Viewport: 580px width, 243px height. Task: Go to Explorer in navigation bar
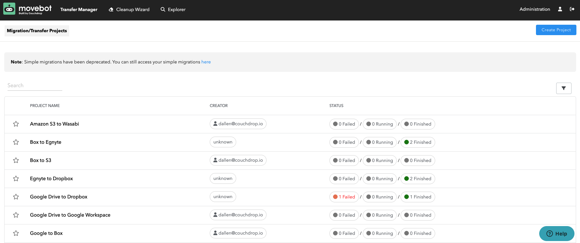[173, 9]
